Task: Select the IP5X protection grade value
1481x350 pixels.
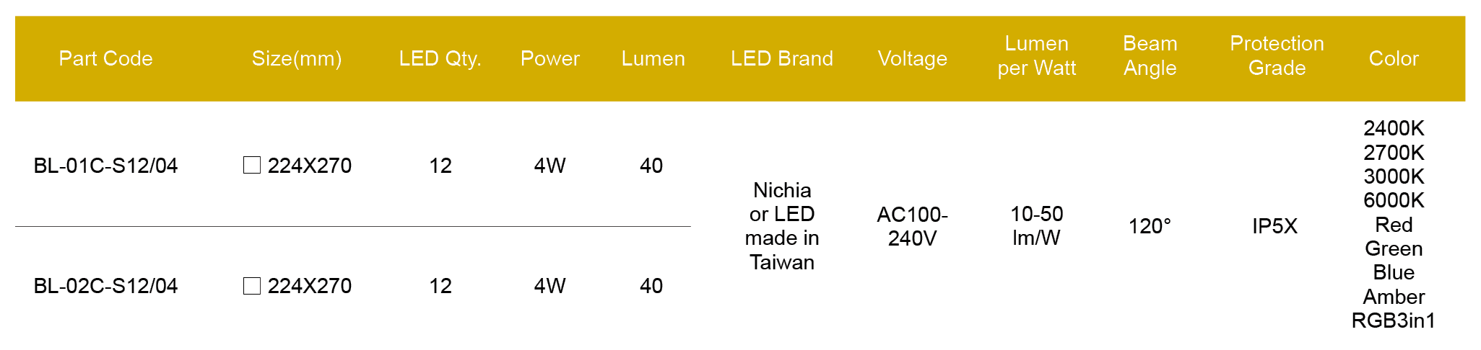Action: tap(1274, 226)
